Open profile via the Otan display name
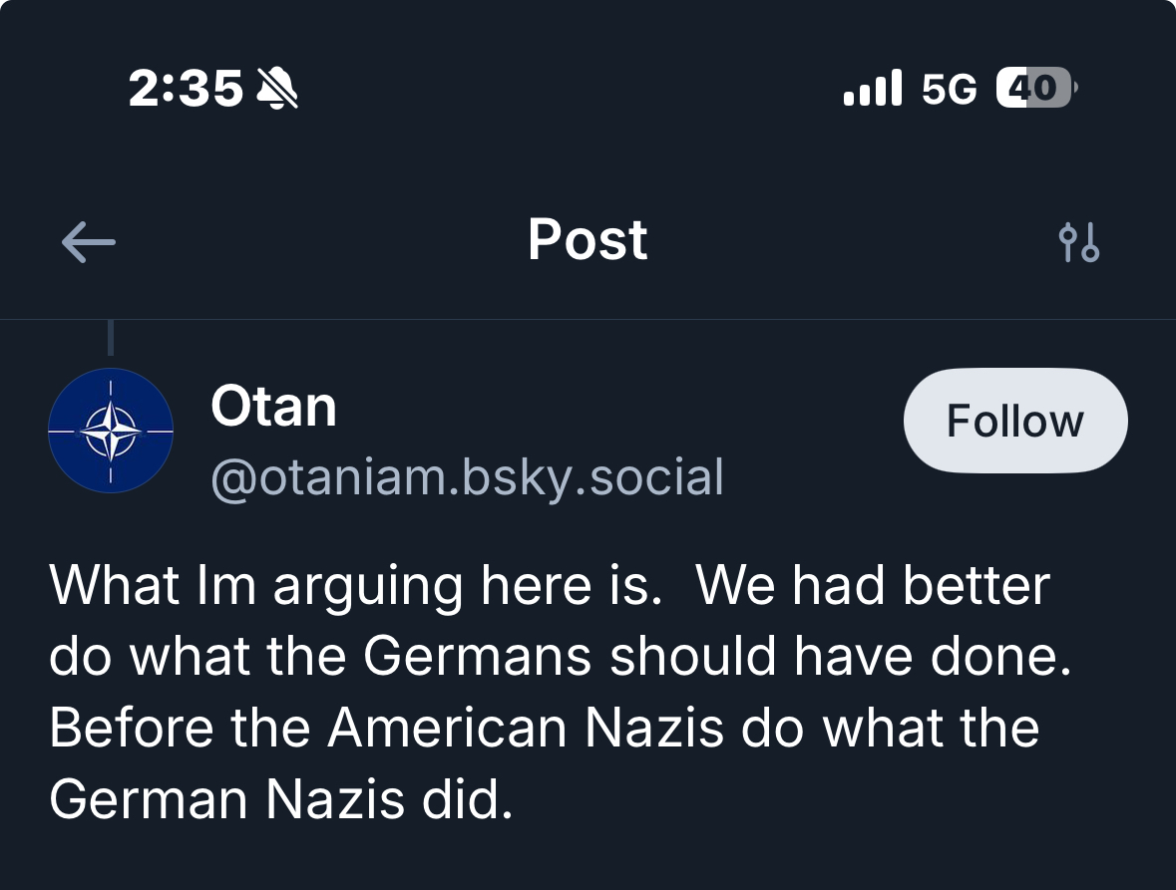This screenshot has width=1176, height=890. [273, 407]
